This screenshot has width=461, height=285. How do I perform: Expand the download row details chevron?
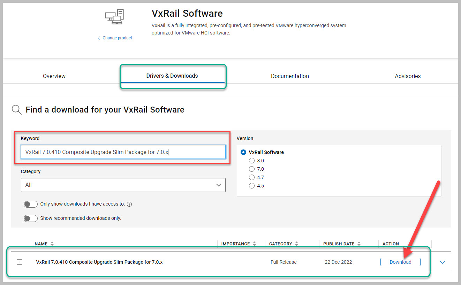click(x=443, y=262)
